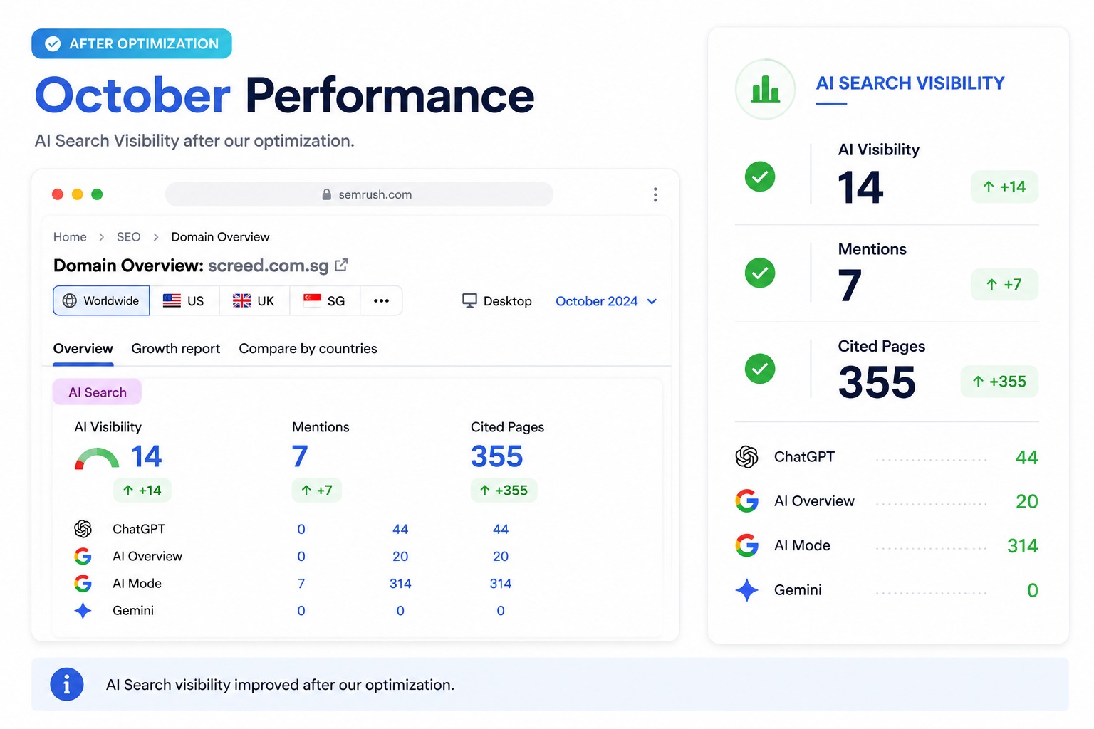Click Google logo beside AI Mode in browser

[83, 584]
